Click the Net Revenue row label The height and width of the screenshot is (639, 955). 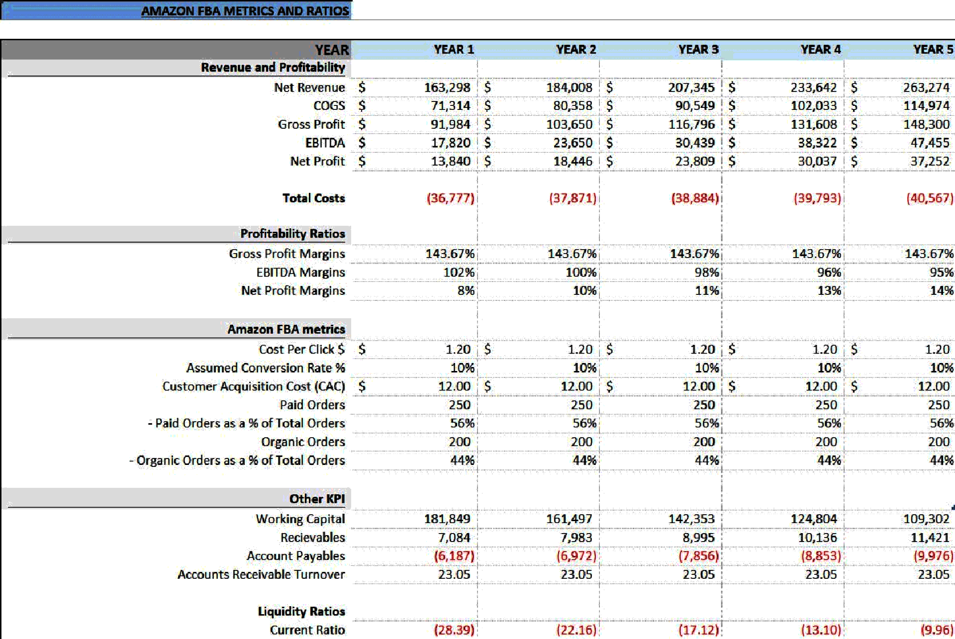pos(310,88)
